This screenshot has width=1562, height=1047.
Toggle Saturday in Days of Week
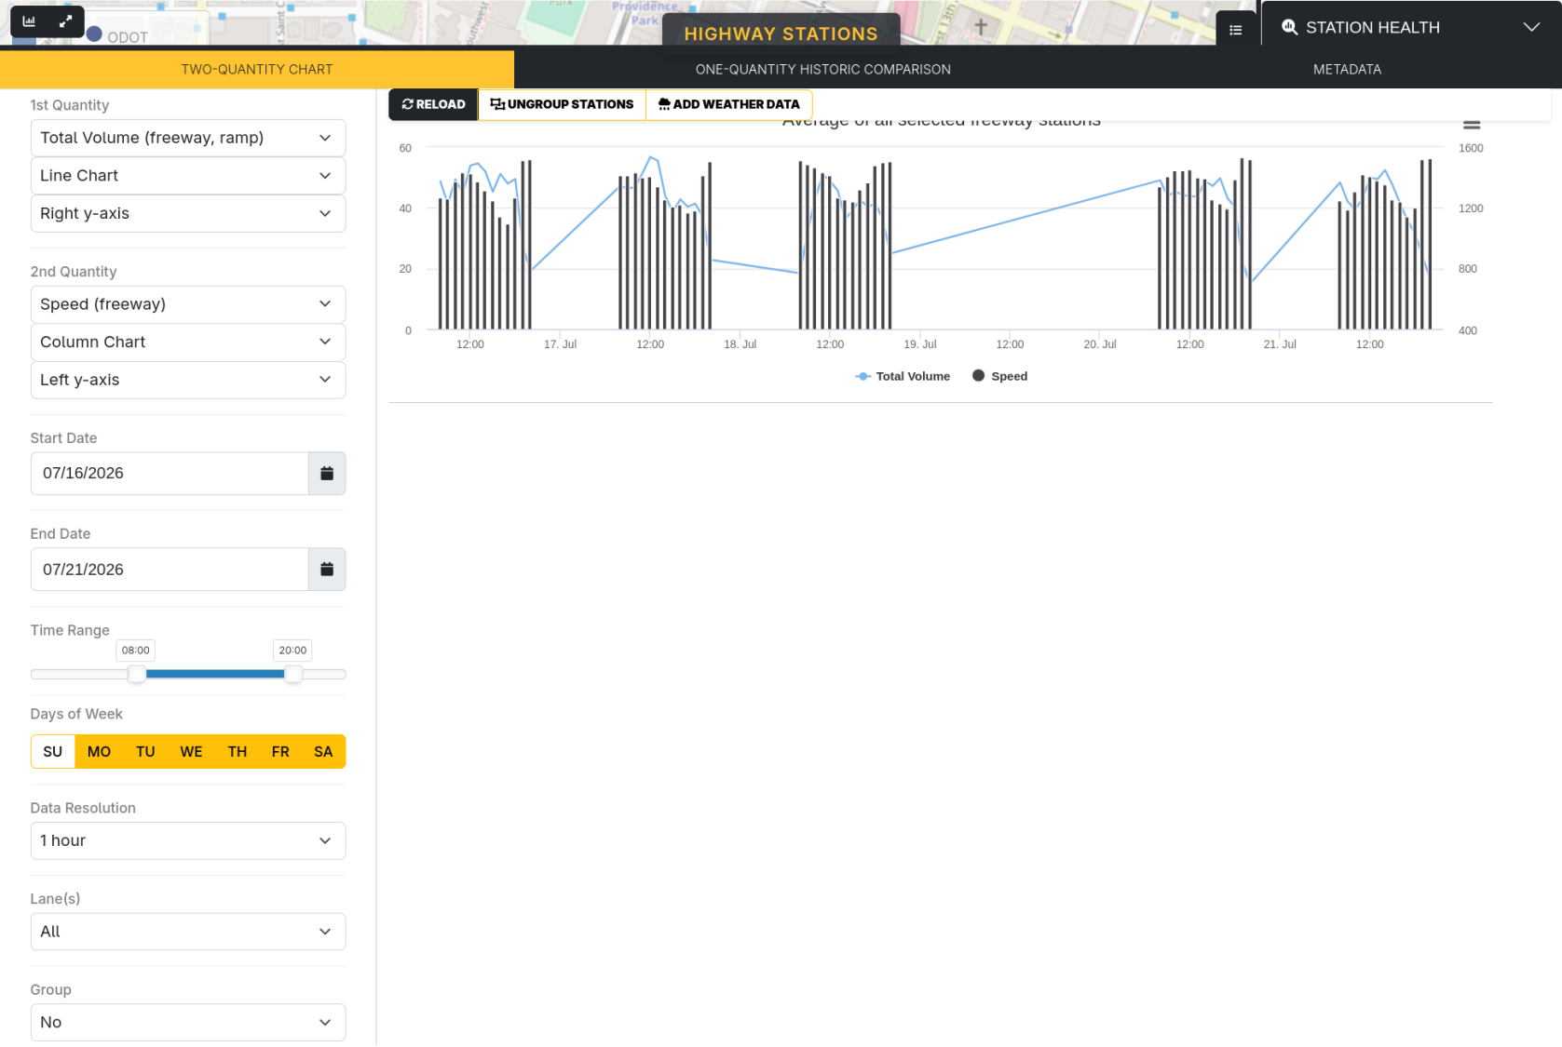point(323,752)
